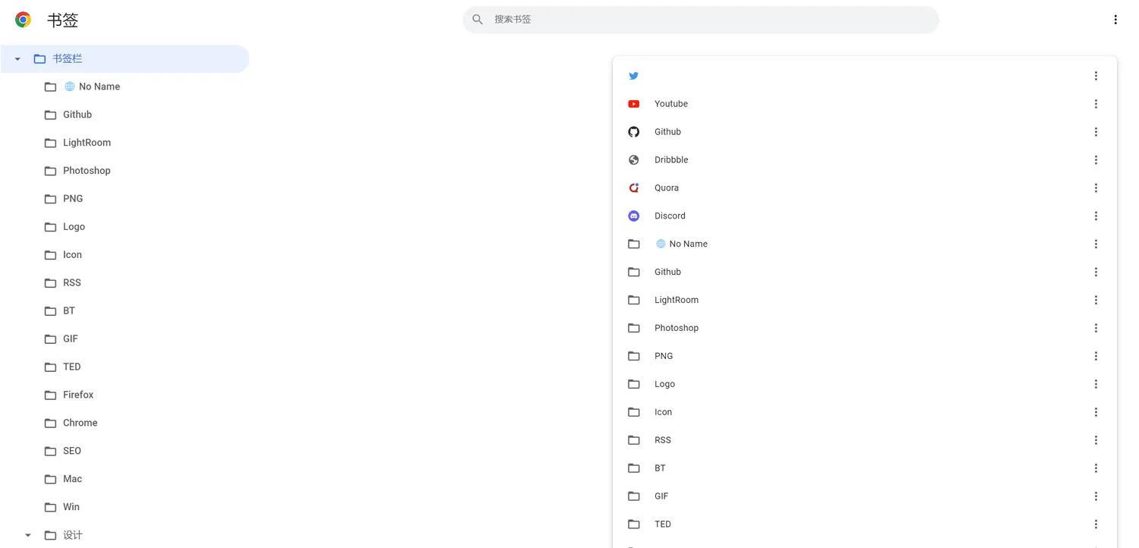Open RSS folder in list panel
The width and height of the screenshot is (1139, 548).
(x=865, y=441)
